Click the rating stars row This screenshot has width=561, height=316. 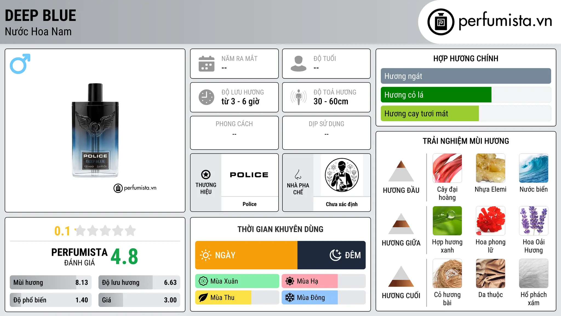coord(105,231)
